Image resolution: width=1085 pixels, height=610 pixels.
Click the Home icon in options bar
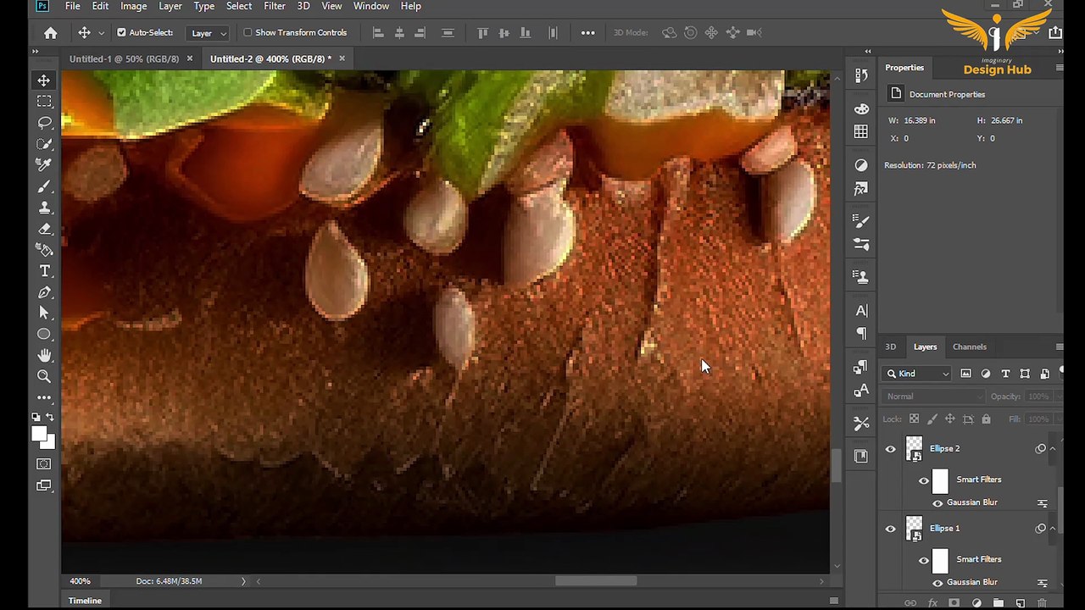(51, 33)
